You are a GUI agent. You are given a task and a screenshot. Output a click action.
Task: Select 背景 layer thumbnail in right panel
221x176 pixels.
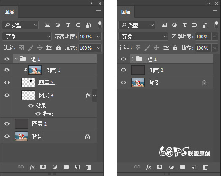(138, 83)
